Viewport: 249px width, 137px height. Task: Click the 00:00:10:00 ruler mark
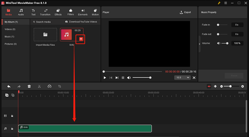[x=63, y=93]
